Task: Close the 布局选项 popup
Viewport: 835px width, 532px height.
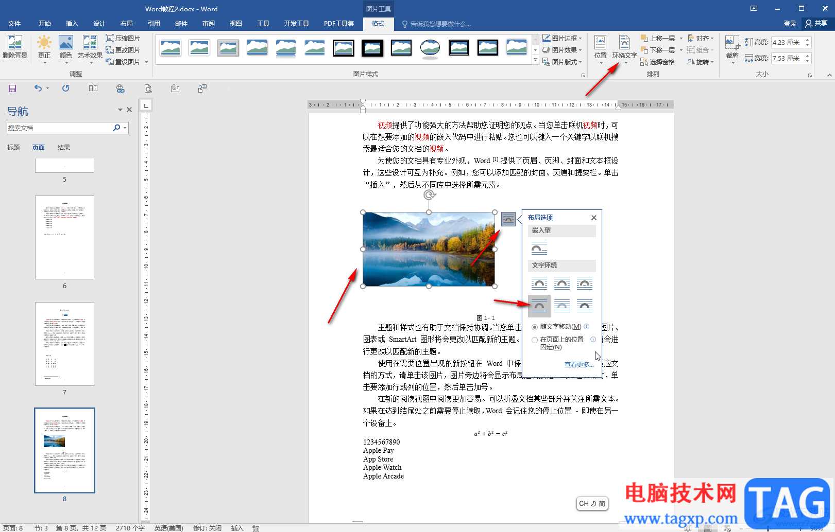Action: pos(594,218)
